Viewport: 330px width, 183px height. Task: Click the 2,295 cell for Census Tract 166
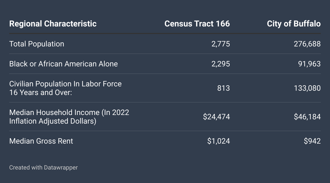[220, 64]
